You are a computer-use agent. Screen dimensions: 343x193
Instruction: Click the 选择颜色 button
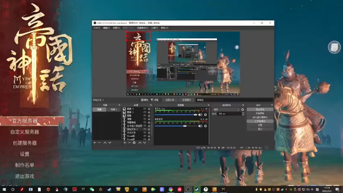[x=187, y=100]
